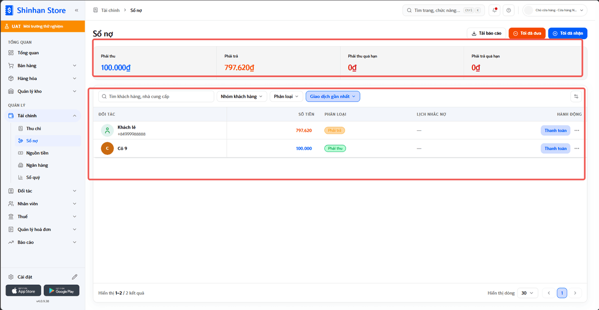Open Giao dịch gần nhất sort dropdown
The width and height of the screenshot is (599, 310).
click(333, 96)
